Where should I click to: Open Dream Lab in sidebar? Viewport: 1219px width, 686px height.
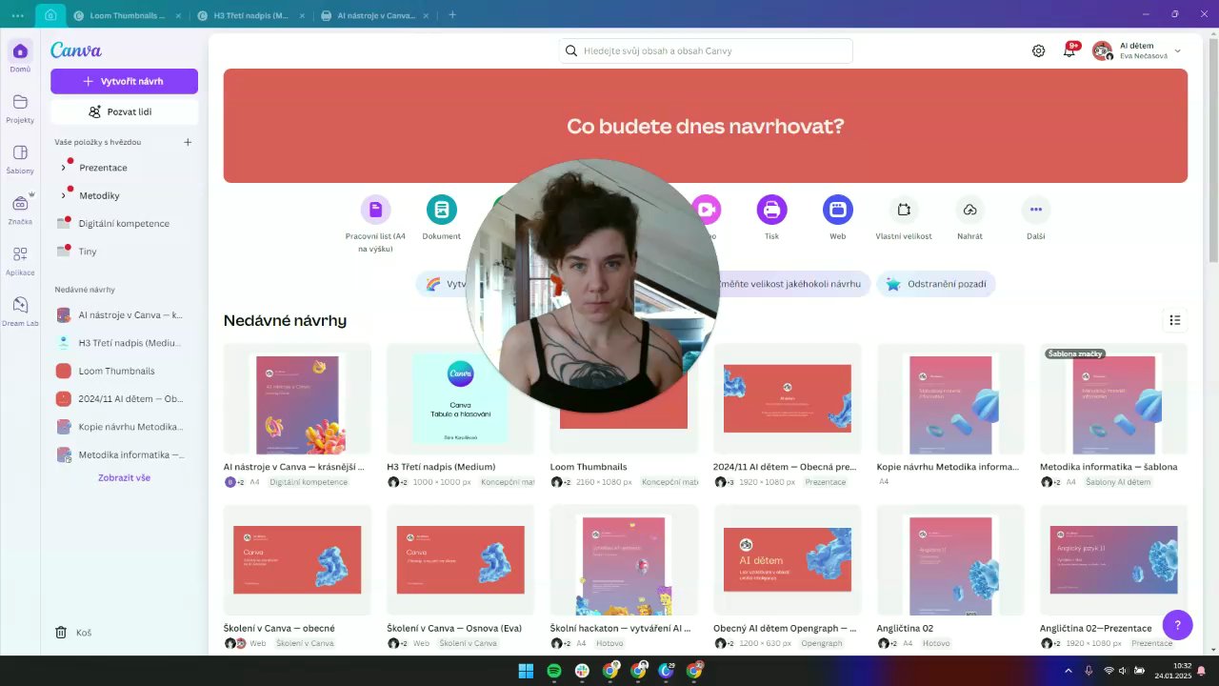pos(20,311)
